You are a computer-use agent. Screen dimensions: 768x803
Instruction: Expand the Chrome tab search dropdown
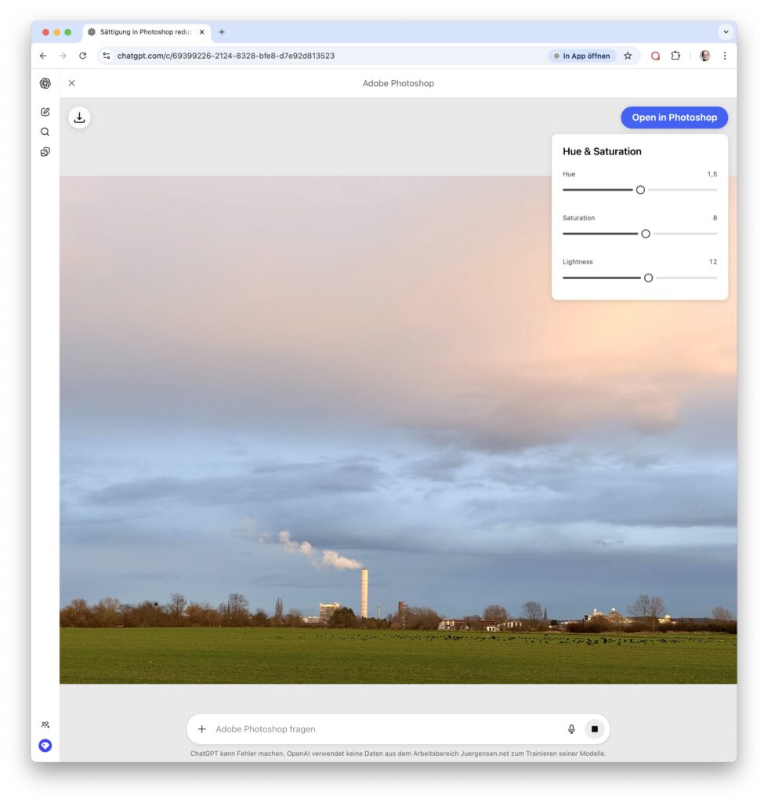(726, 32)
